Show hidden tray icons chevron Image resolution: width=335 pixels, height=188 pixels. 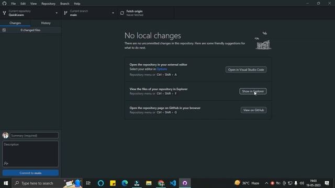266,183
